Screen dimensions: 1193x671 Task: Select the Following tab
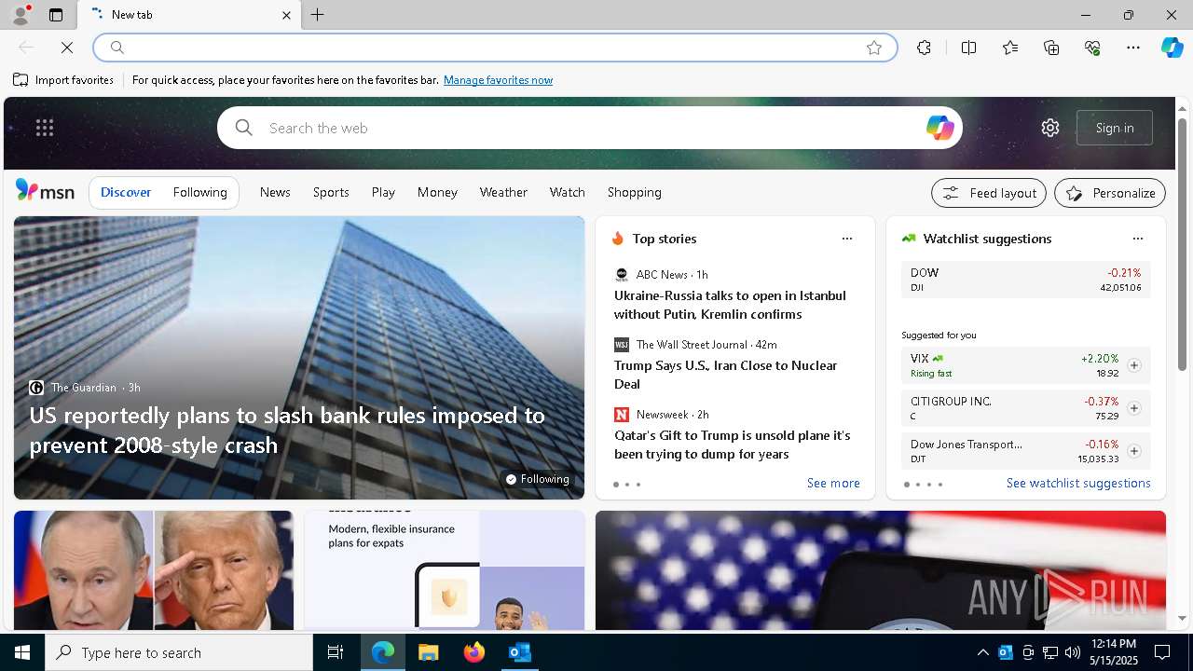pyautogui.click(x=199, y=192)
